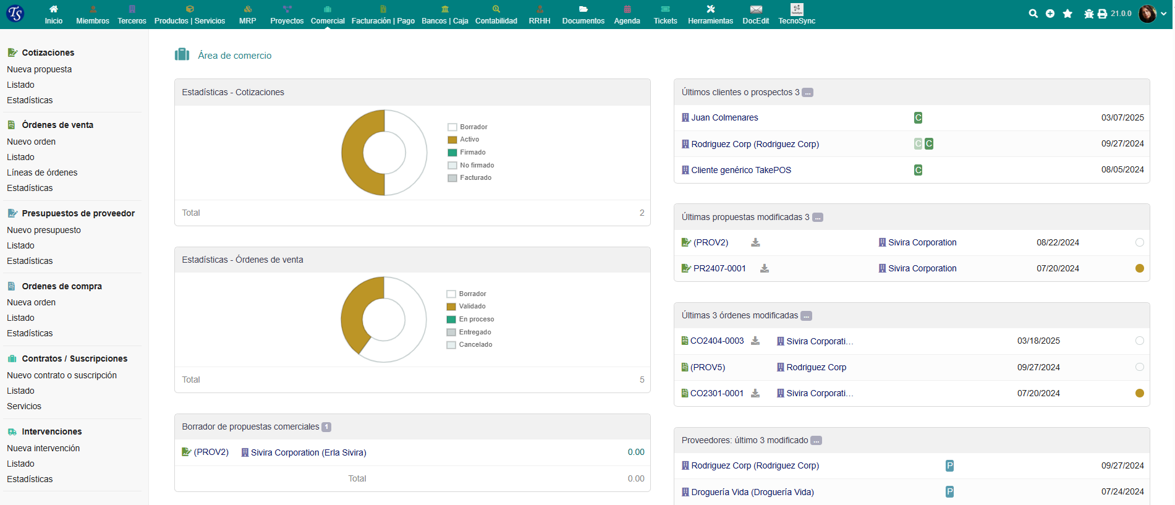Toggle the Borrador legend box in Cotizaciones chart

[x=452, y=127]
